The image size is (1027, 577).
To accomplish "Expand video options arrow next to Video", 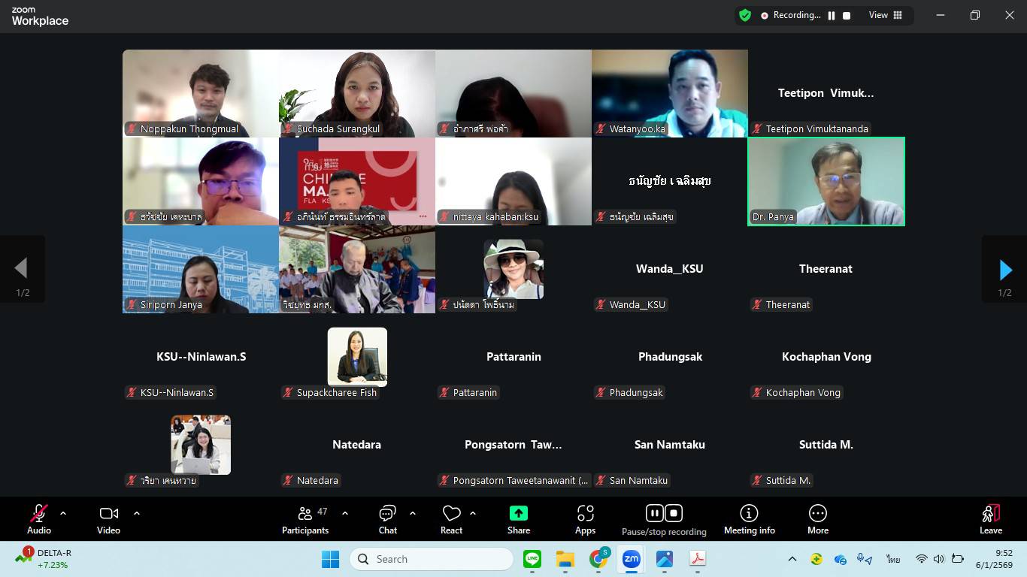I will [137, 514].
